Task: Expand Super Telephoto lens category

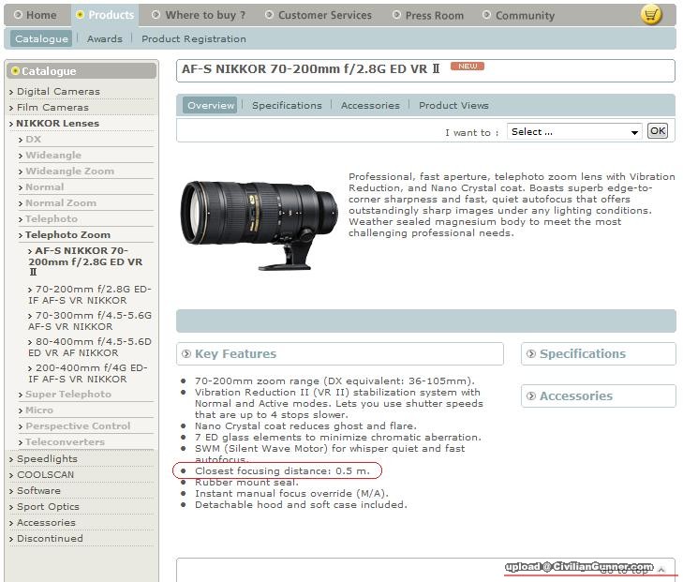Action: (x=67, y=395)
